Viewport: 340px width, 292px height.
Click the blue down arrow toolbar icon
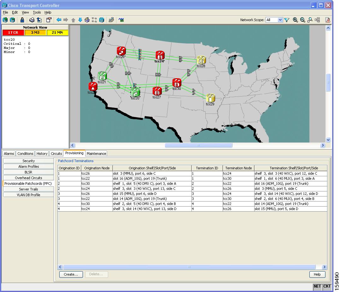point(80,20)
